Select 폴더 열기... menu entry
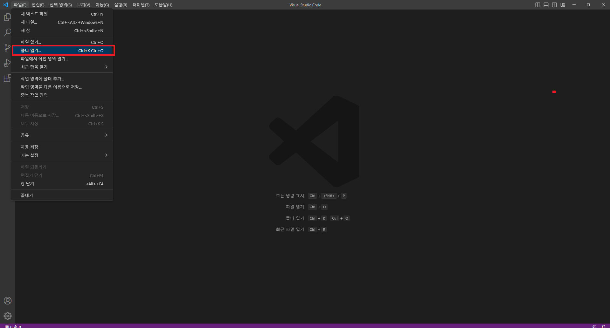 (x=62, y=51)
